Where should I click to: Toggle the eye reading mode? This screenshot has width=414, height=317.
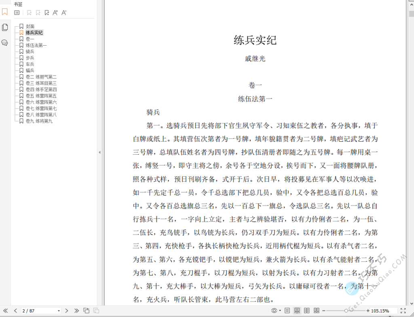(x=274, y=311)
